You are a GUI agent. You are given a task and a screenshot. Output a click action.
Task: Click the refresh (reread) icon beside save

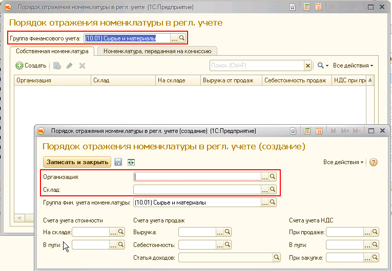[x=131, y=162]
